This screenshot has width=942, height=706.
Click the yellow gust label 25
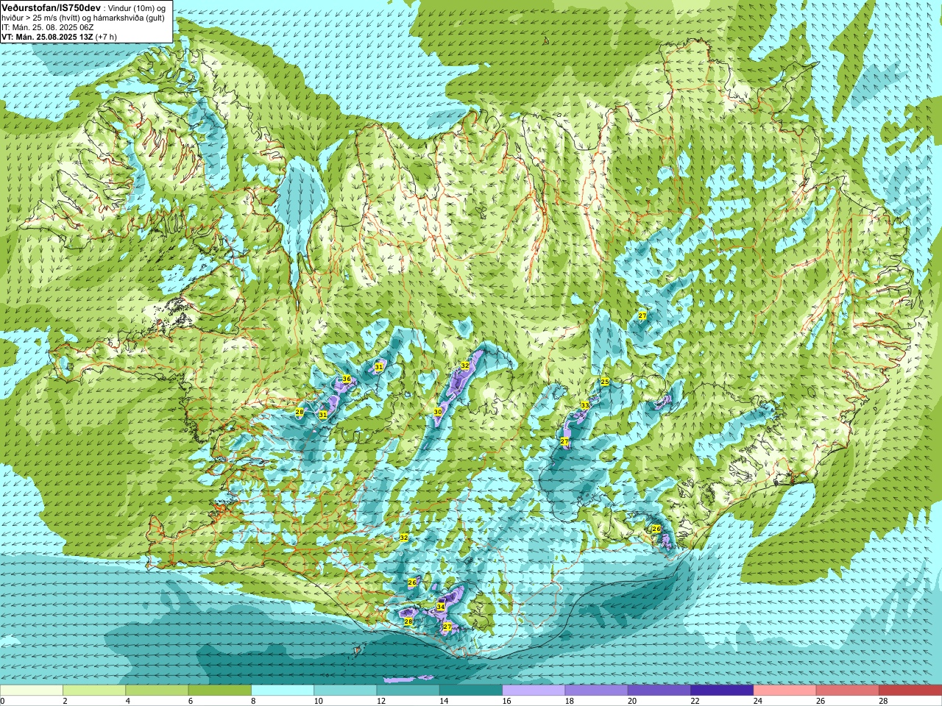605,381
